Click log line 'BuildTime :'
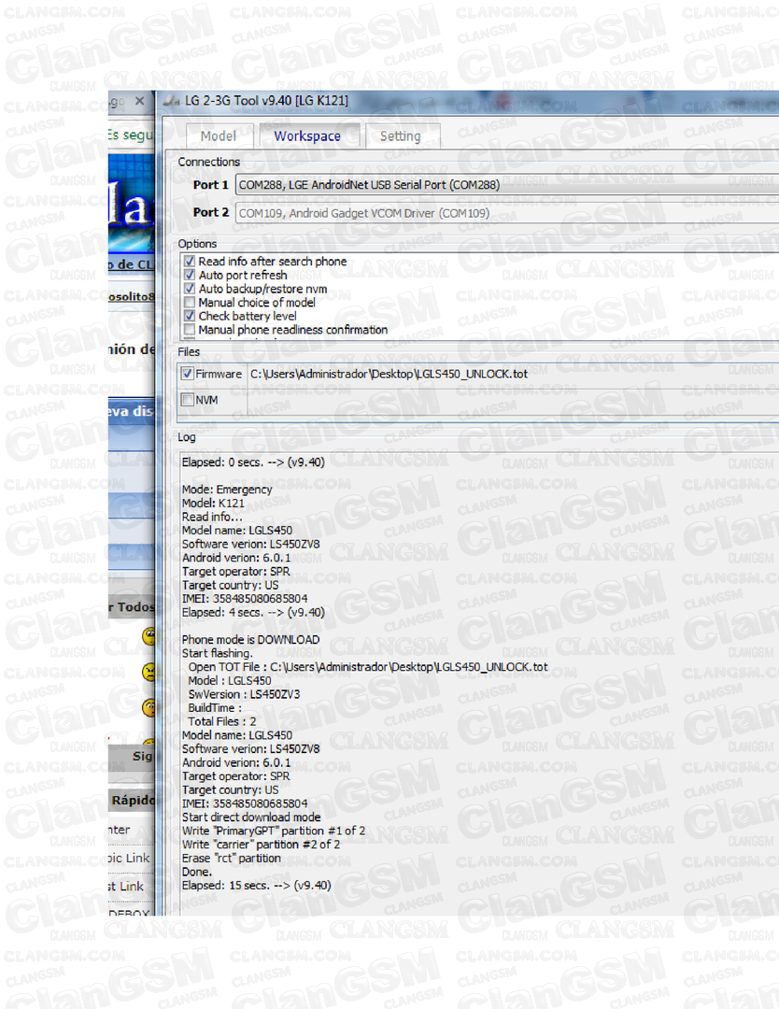Image resolution: width=779 pixels, height=1009 pixels. coord(216,708)
